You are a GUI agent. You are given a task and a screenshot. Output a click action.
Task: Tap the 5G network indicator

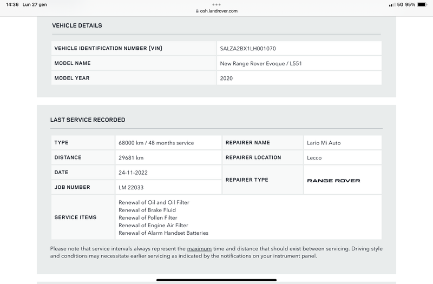(400, 4)
